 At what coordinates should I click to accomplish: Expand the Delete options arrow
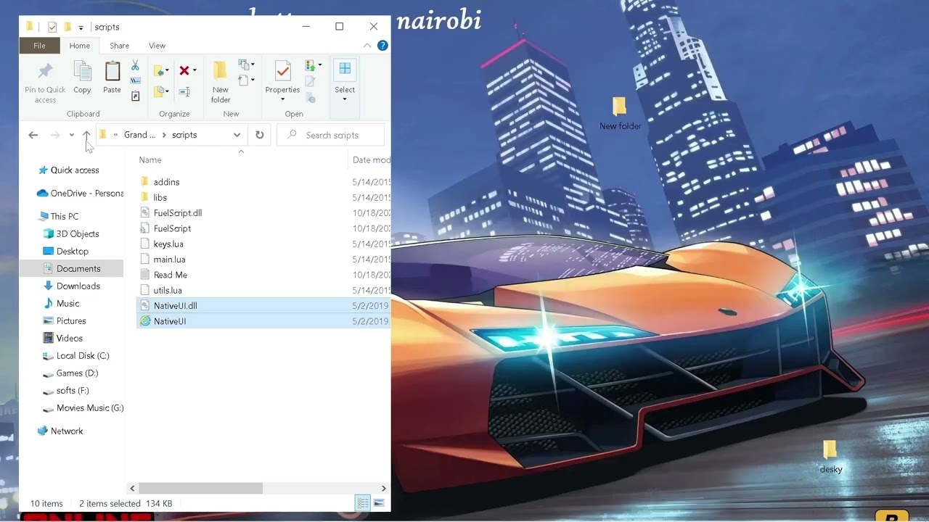[x=195, y=70]
